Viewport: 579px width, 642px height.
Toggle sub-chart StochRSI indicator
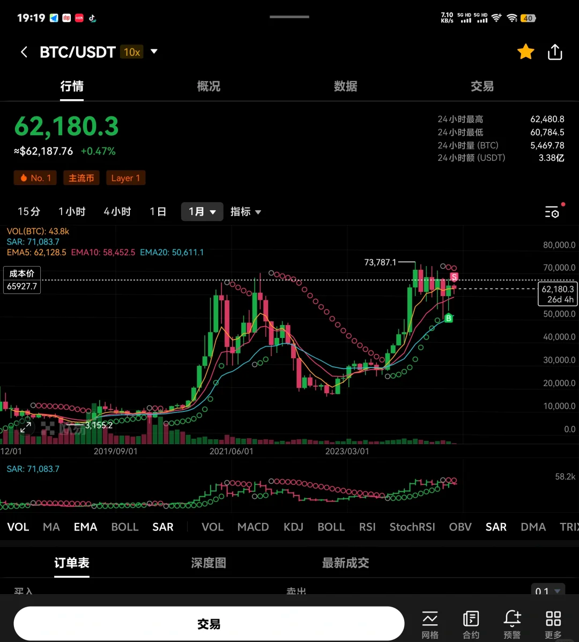pos(412,527)
